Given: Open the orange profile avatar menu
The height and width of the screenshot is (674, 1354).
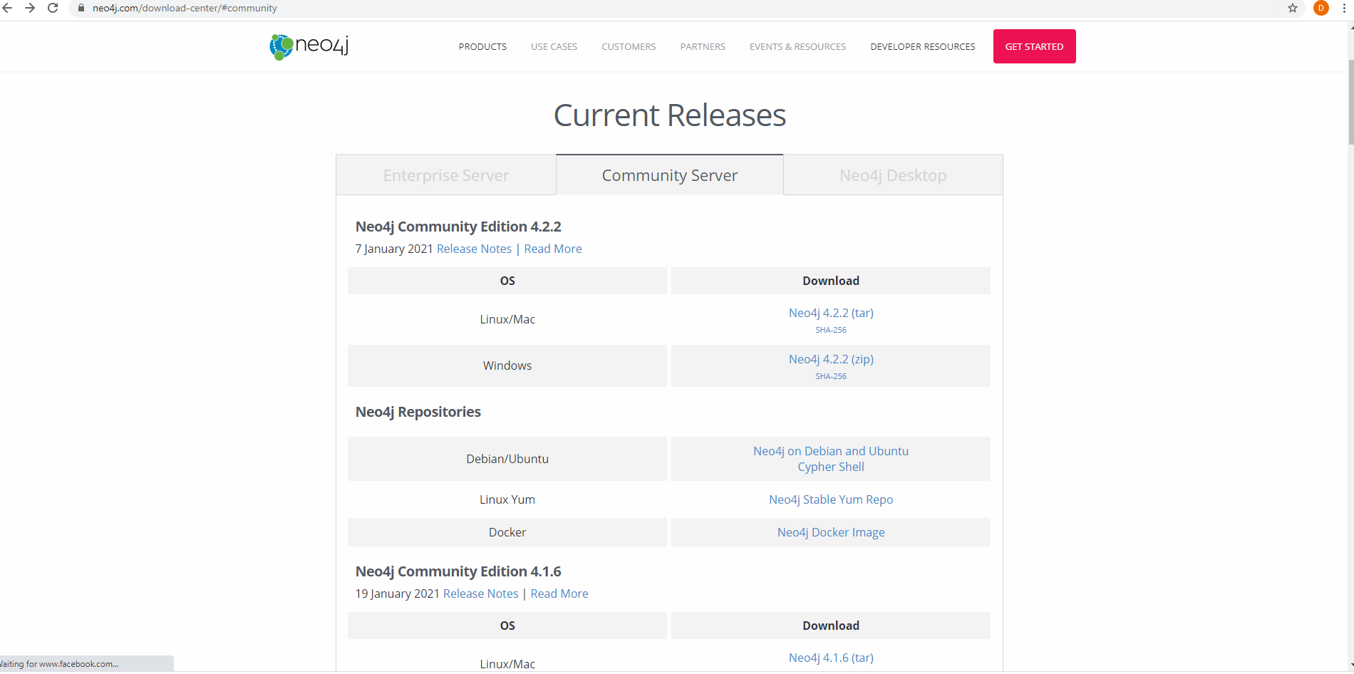Looking at the screenshot, I should coord(1321,8).
